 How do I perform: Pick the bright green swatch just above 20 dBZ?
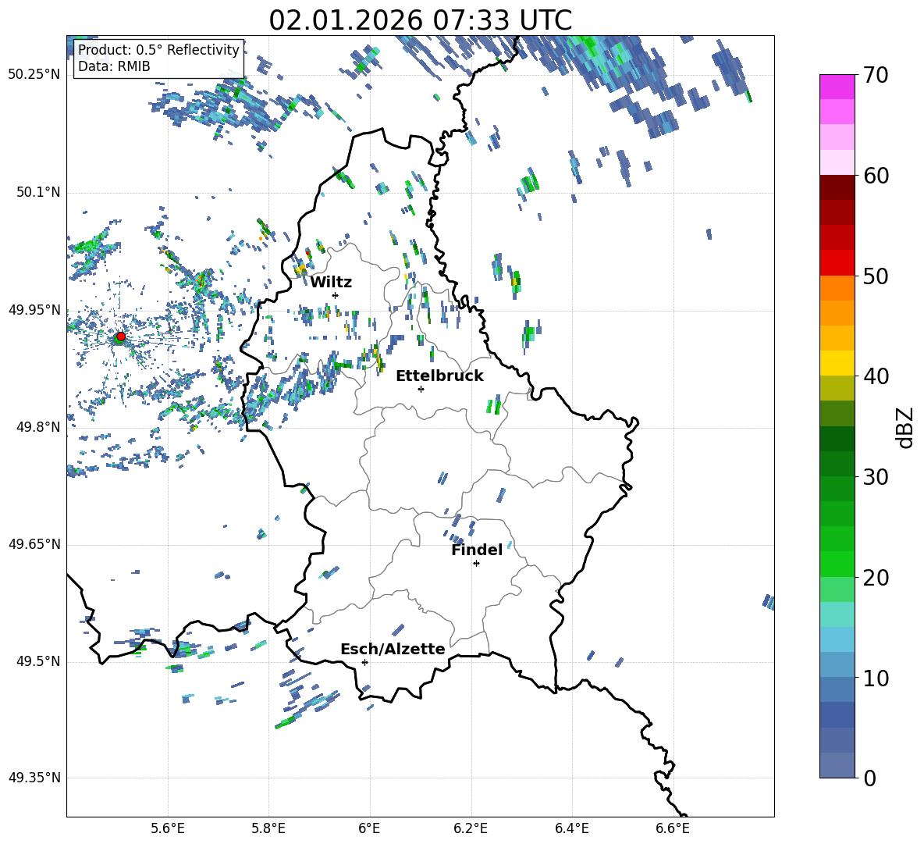[837, 564]
